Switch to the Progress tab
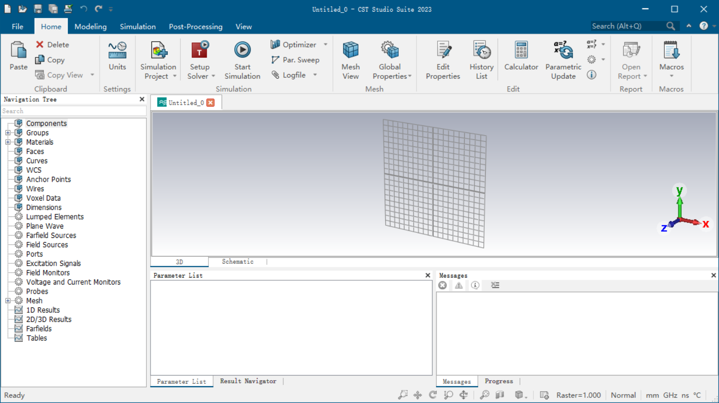Screen dimensions: 719x403 coord(499,381)
